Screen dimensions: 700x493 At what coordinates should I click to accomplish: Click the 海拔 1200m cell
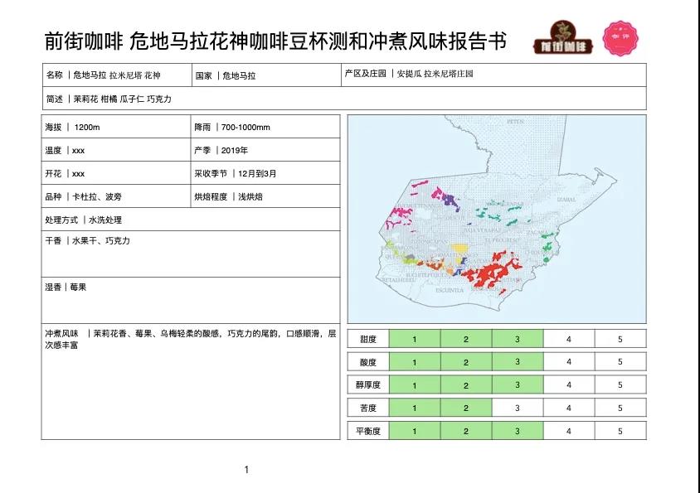pos(116,127)
